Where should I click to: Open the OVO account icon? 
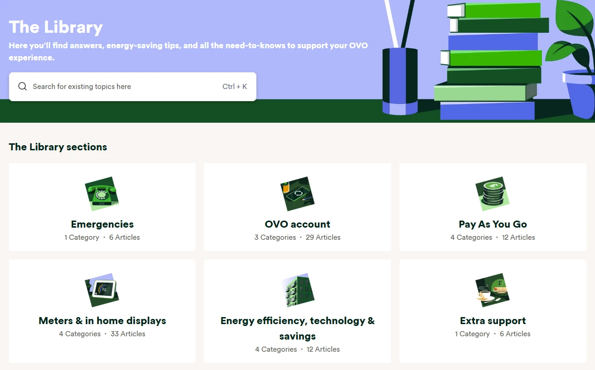[297, 194]
